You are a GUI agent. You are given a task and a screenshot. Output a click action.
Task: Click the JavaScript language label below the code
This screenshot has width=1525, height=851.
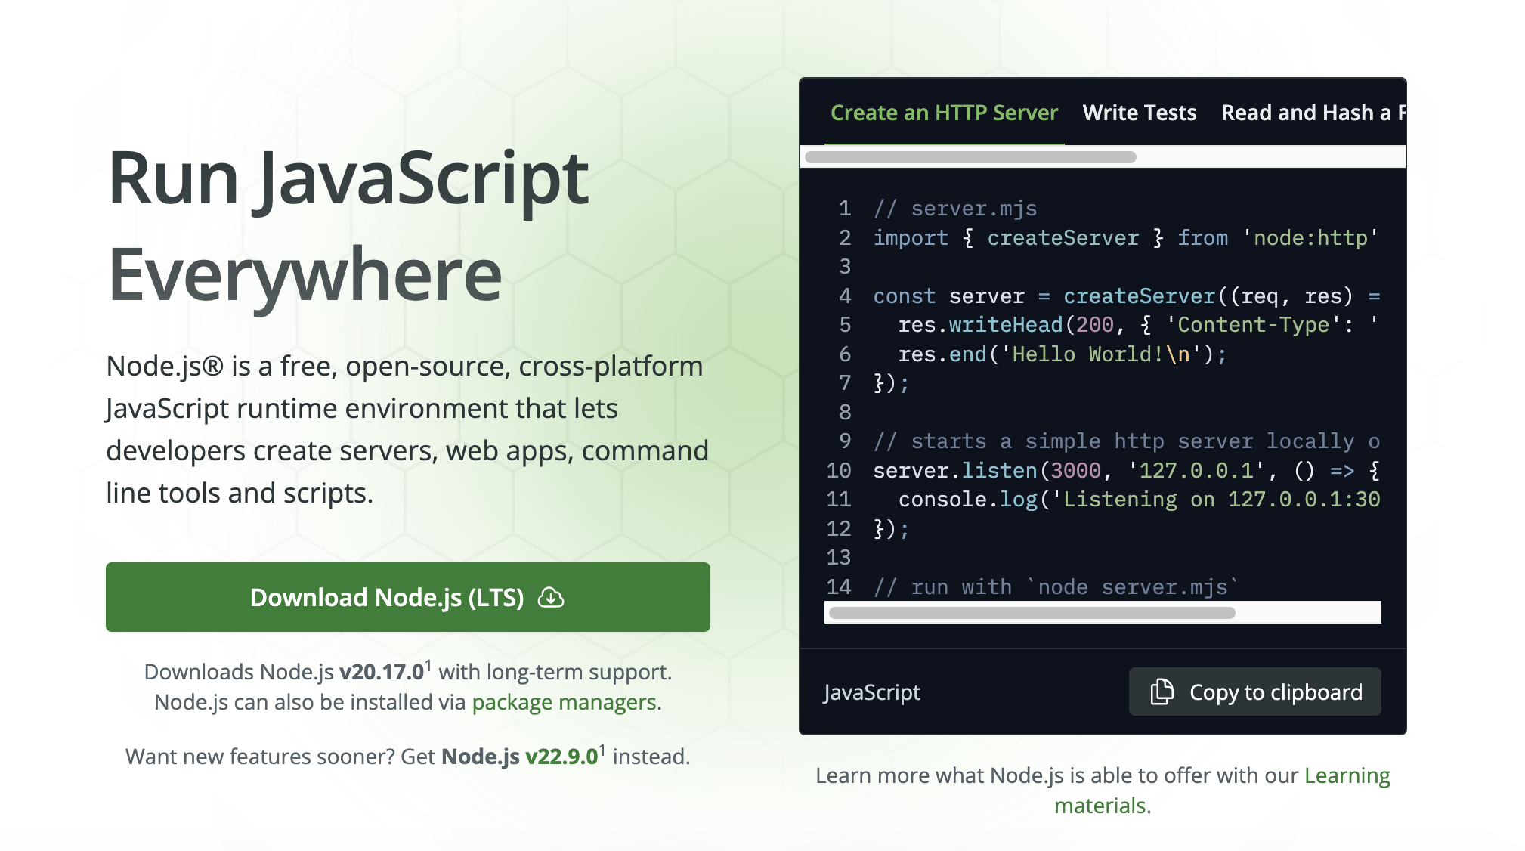click(x=871, y=692)
